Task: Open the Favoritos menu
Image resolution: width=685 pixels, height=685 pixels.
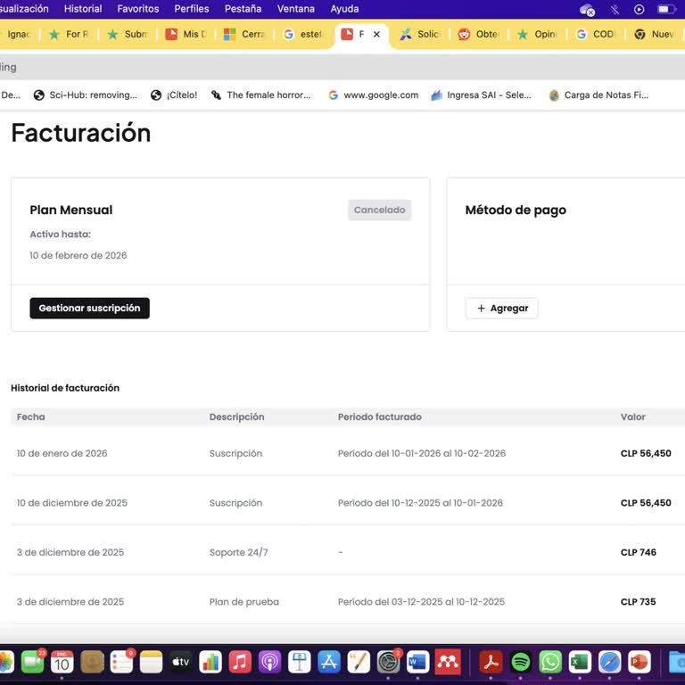Action: [138, 9]
